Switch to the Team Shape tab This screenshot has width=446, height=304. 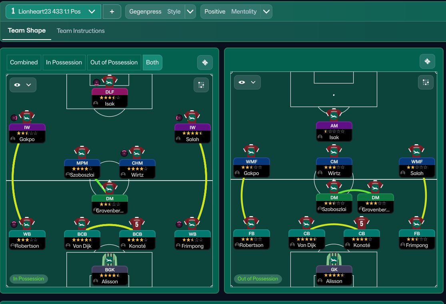point(27,30)
